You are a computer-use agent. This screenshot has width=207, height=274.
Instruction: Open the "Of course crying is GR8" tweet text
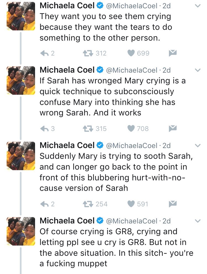(x=116, y=247)
